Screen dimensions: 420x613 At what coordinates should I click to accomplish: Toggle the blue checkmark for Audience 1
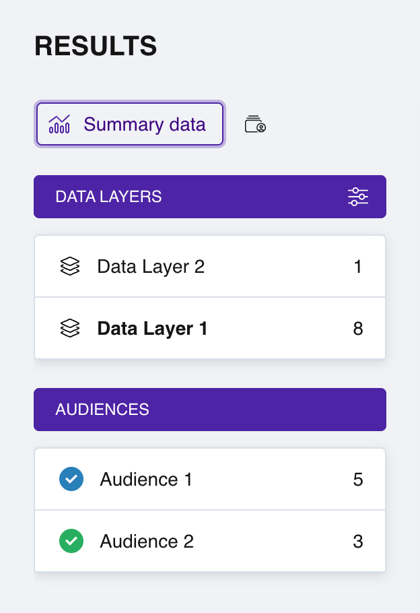point(71,479)
